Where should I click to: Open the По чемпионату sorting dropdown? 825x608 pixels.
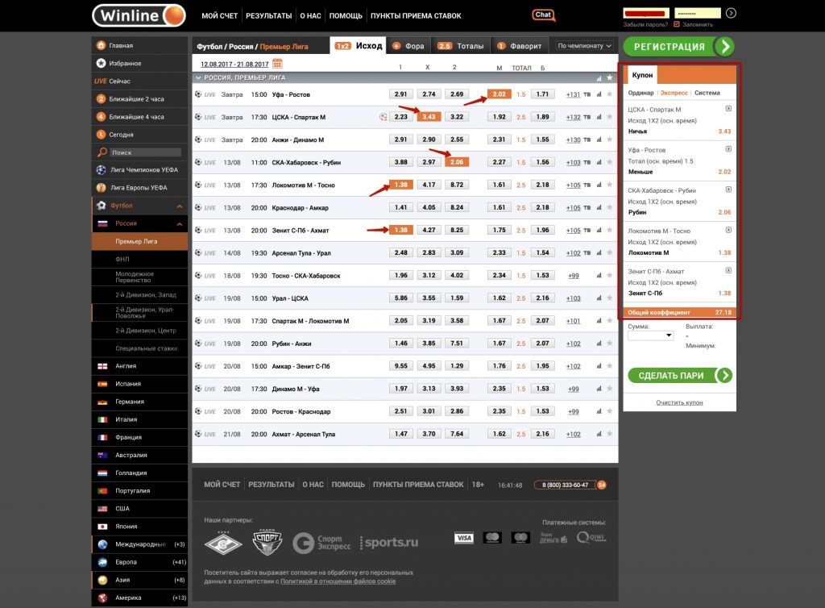pyautogui.click(x=584, y=46)
